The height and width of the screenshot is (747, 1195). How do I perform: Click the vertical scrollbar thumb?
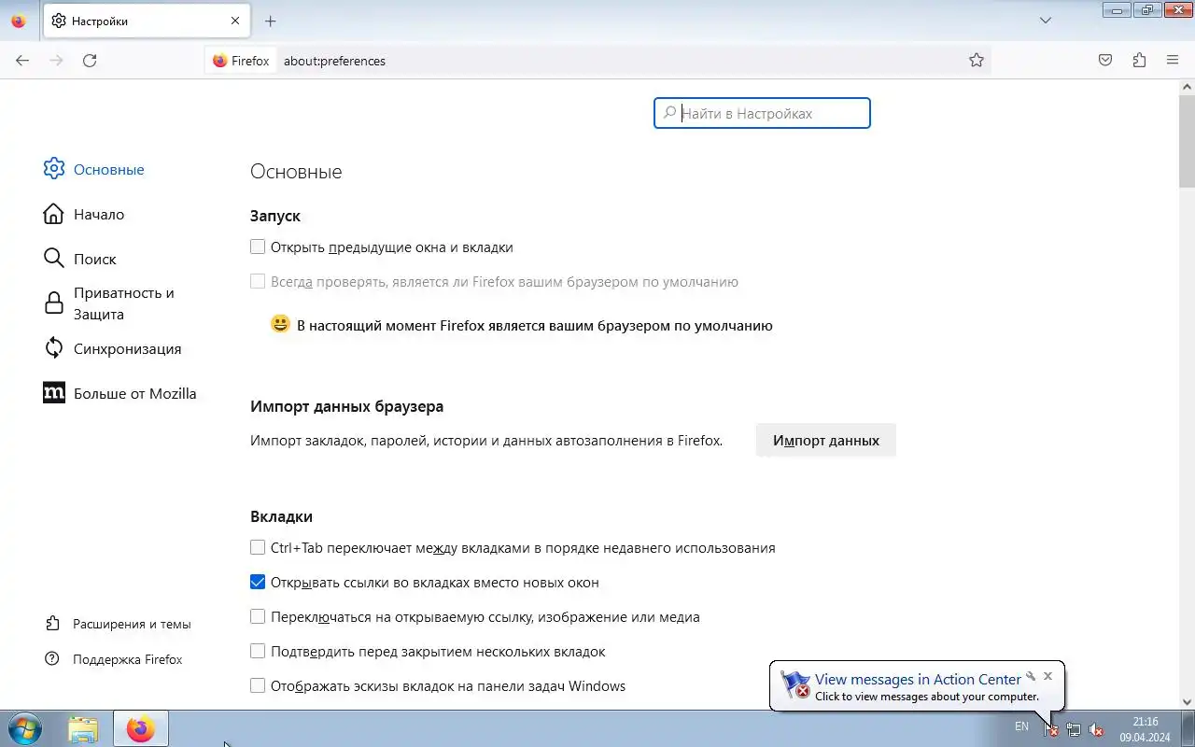point(1188,140)
